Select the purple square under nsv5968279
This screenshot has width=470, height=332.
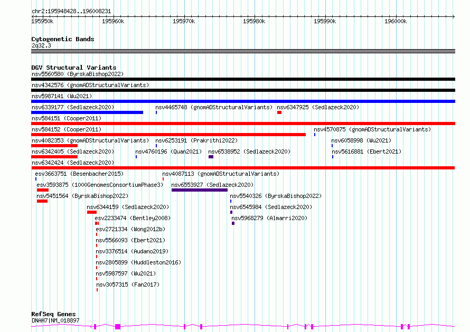click(233, 223)
